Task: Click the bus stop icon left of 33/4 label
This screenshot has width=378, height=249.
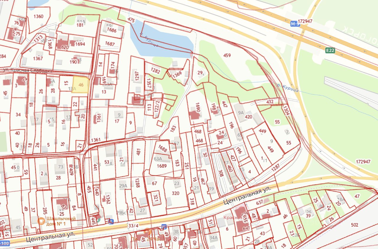Action: 111,221
